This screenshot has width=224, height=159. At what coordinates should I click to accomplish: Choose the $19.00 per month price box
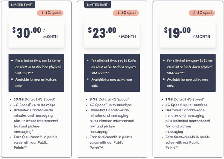pyautogui.click(x=188, y=35)
